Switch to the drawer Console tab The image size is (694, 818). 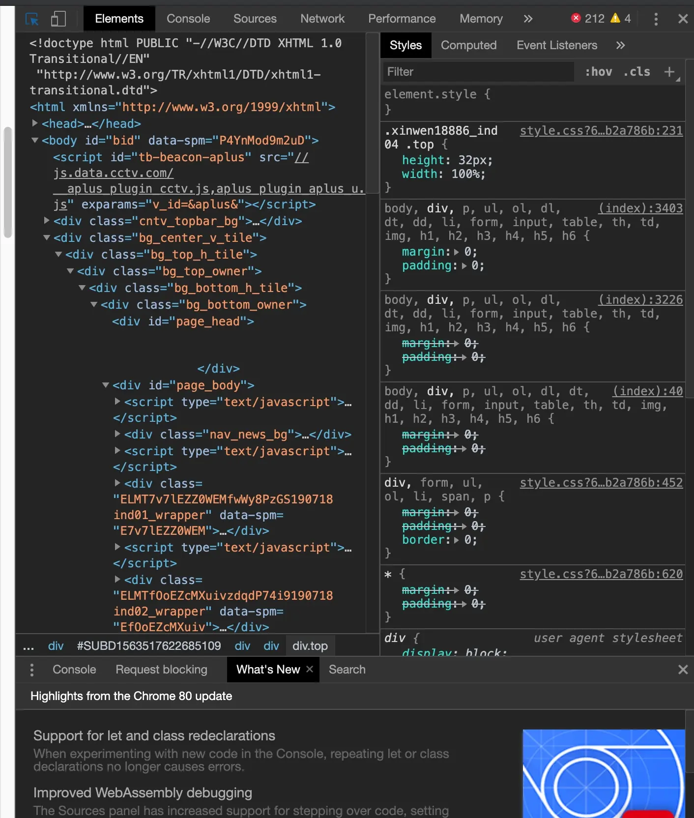(x=74, y=670)
